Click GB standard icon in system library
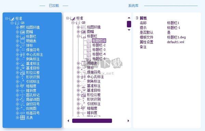This screenshot has width=205, height=131. pos(78,23)
